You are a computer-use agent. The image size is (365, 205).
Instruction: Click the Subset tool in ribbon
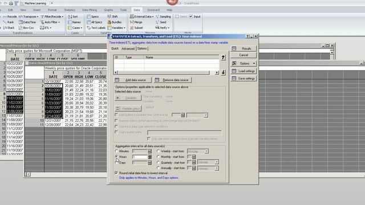click(136, 28)
